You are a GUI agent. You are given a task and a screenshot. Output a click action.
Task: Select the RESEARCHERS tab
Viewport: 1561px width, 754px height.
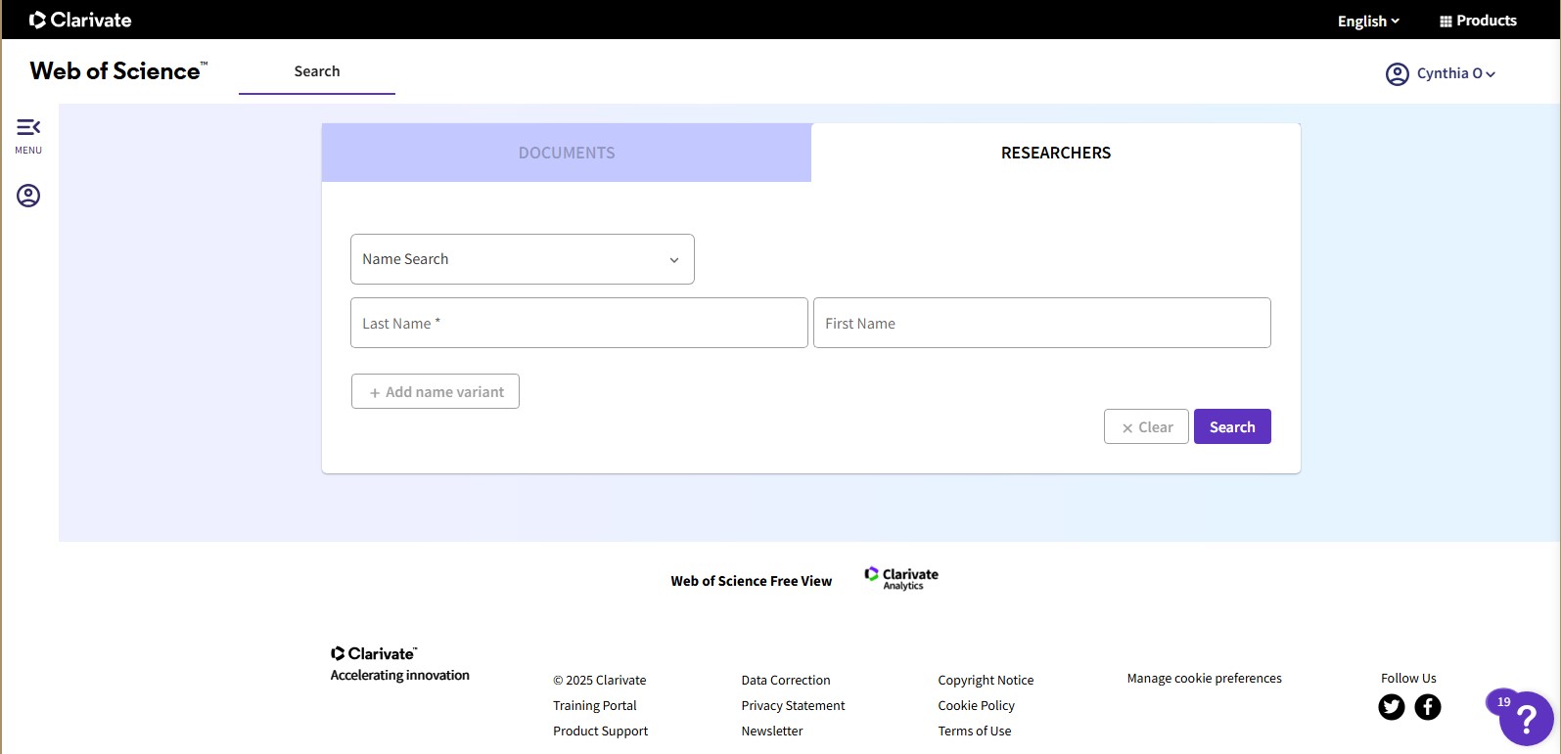(1056, 153)
